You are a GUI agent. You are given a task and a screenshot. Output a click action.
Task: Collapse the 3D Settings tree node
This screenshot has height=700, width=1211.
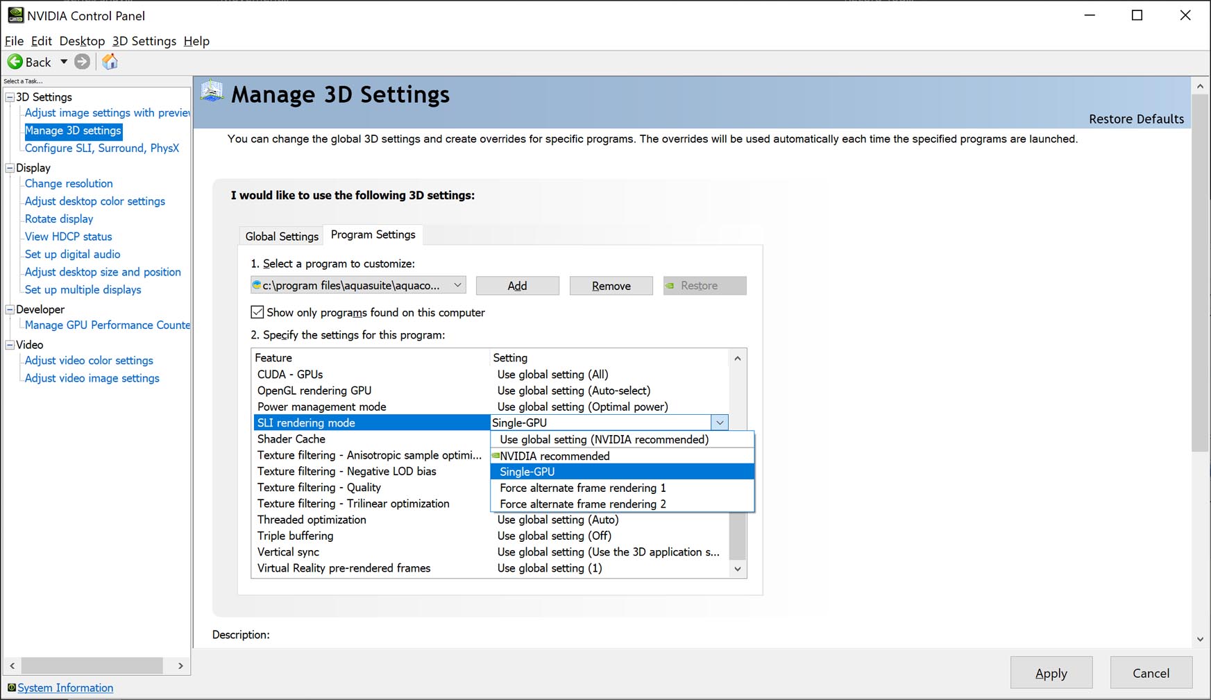coord(10,97)
